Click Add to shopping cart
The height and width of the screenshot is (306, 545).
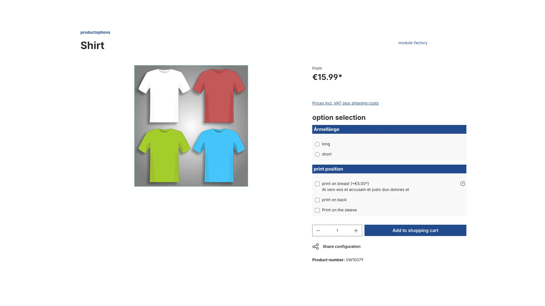[415, 230]
